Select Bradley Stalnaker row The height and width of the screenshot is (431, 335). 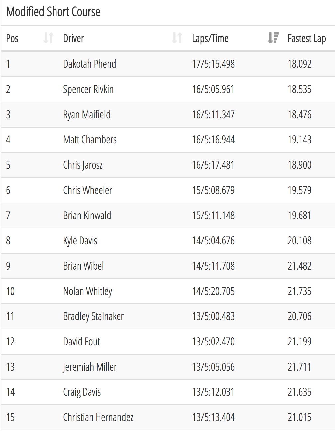[x=168, y=316]
